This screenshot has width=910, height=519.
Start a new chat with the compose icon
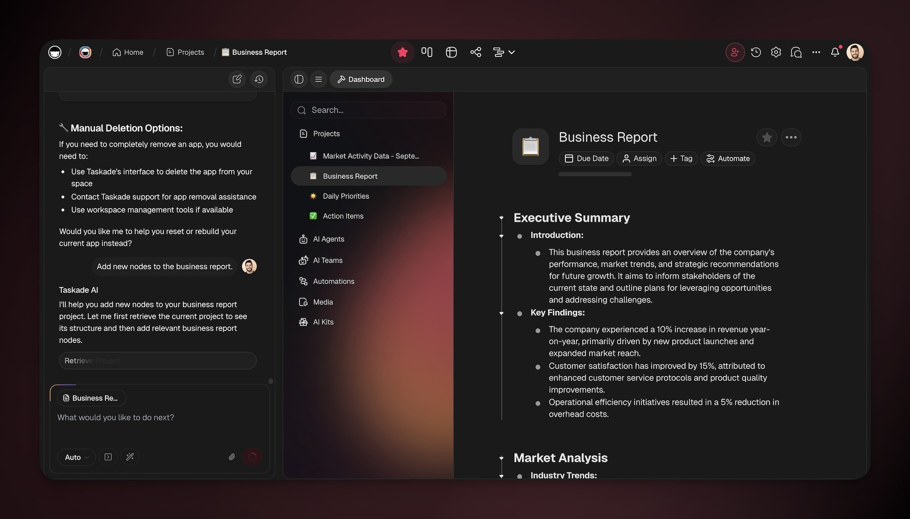tap(237, 79)
